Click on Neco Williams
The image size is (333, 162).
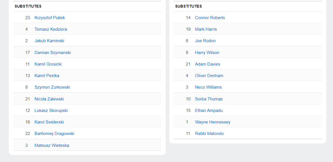pyautogui.click(x=208, y=87)
